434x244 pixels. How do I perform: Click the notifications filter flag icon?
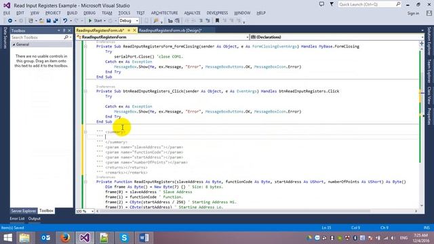332,5
